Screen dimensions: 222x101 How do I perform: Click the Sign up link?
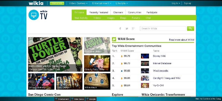[188, 3]
